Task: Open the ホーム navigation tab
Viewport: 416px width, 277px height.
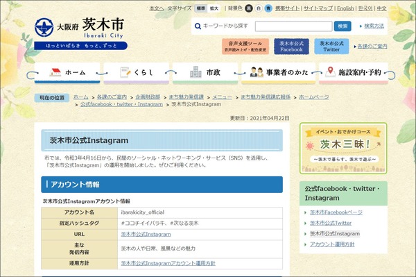Action: pyautogui.click(x=67, y=73)
